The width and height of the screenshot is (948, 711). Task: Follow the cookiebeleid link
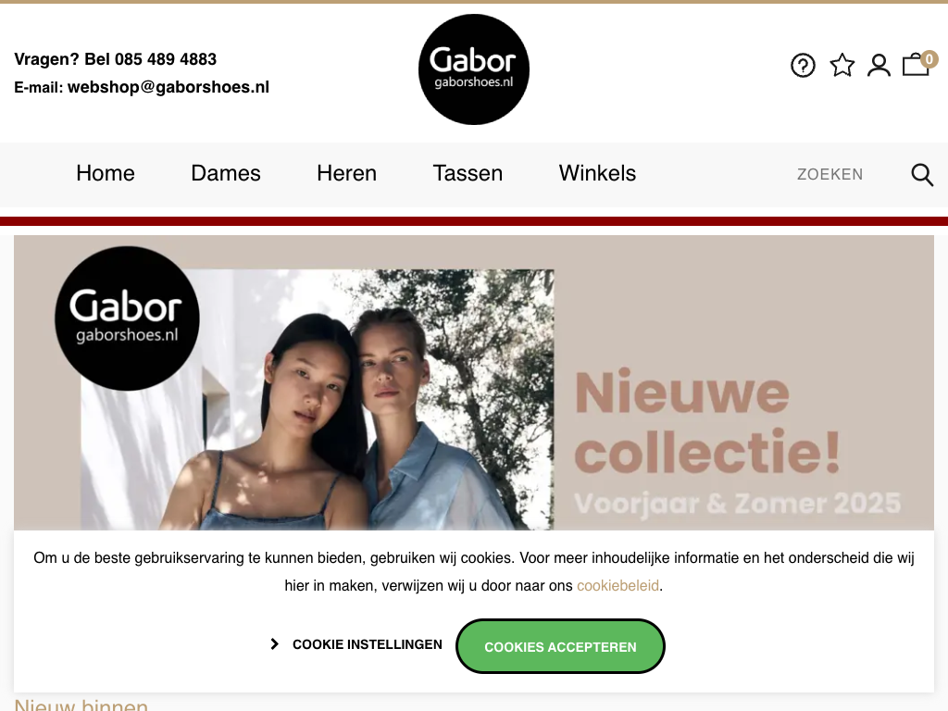[x=617, y=586]
